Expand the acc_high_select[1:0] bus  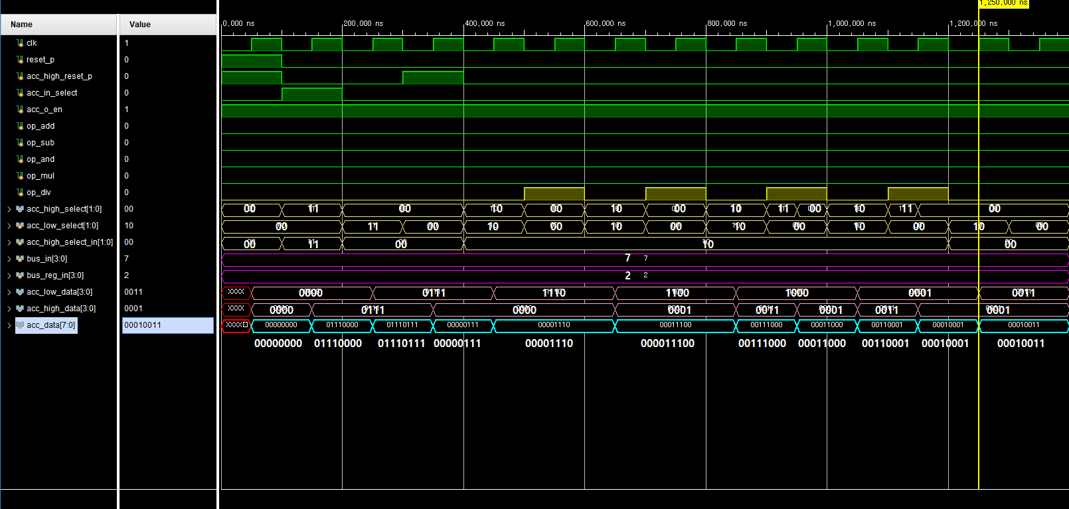pyautogui.click(x=9, y=209)
